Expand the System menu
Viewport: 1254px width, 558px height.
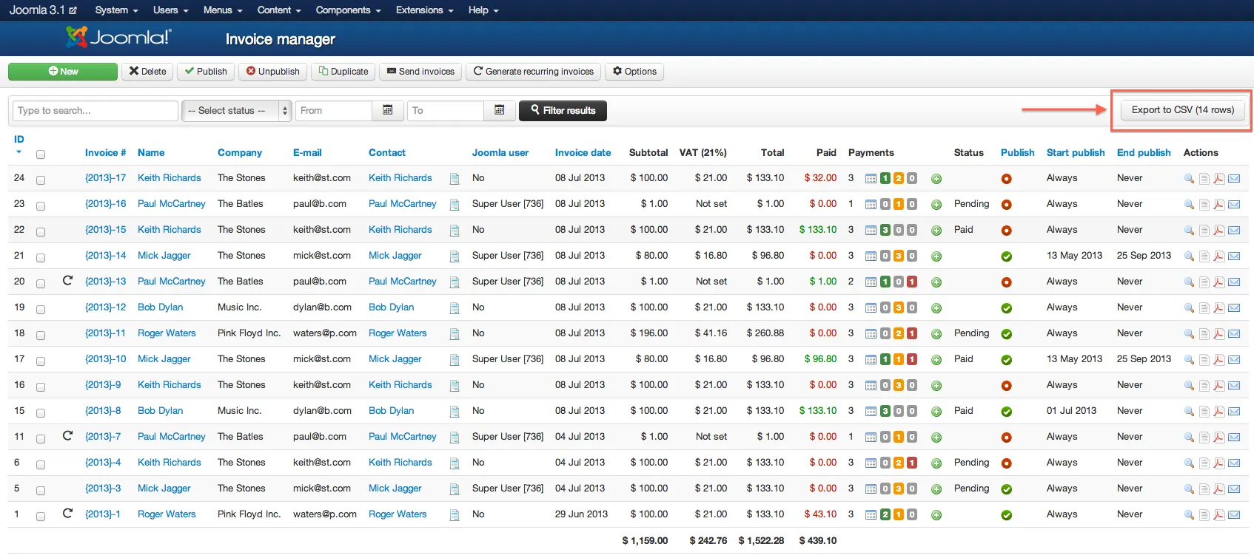(117, 10)
